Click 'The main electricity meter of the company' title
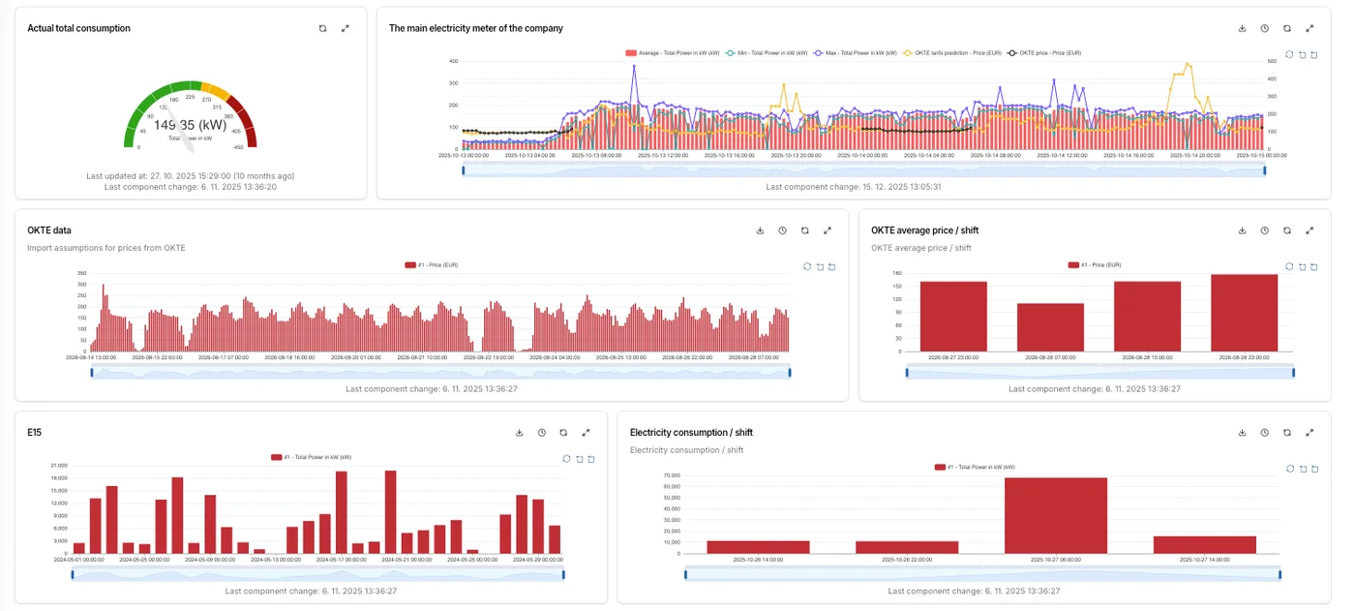Image resolution: width=1355 pixels, height=611 pixels. (x=475, y=28)
